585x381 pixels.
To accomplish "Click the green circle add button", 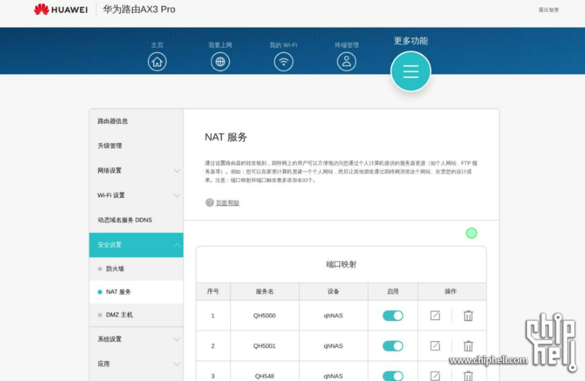I will [471, 233].
